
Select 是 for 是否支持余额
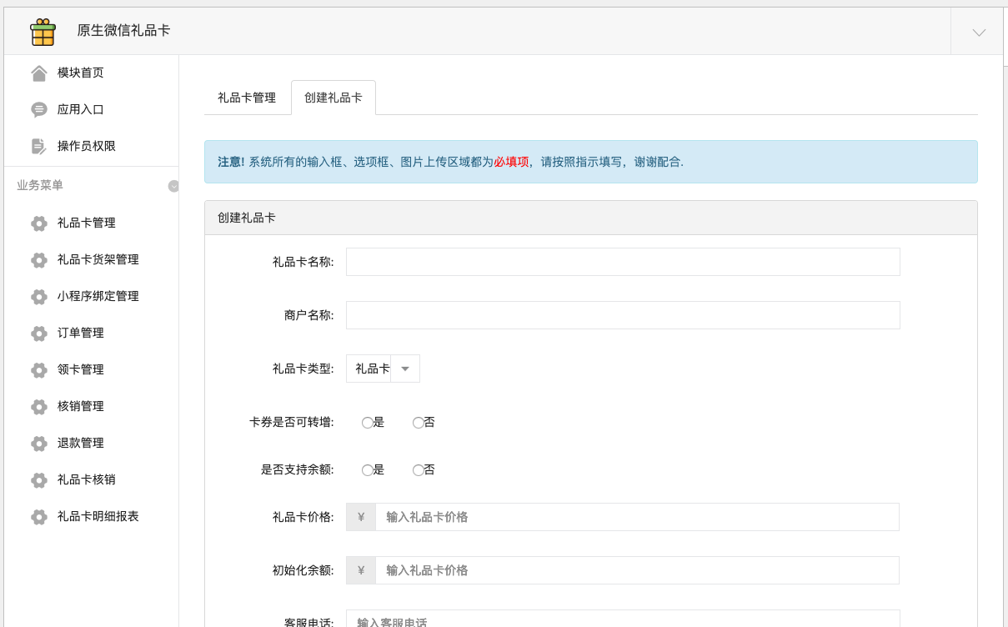pos(367,470)
